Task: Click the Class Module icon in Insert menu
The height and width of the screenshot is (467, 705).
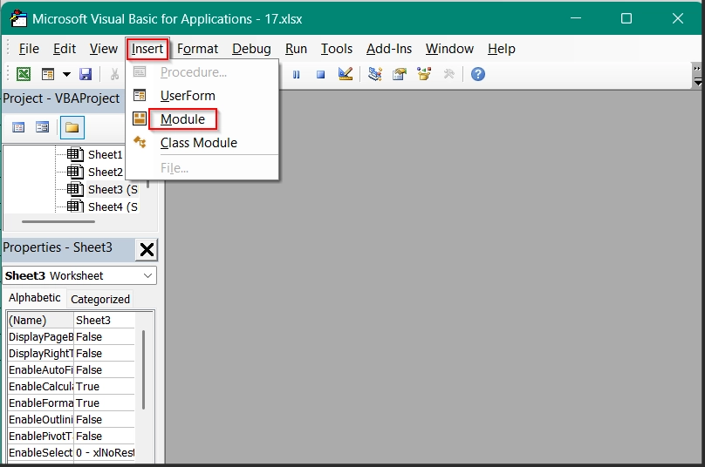Action: tap(140, 142)
